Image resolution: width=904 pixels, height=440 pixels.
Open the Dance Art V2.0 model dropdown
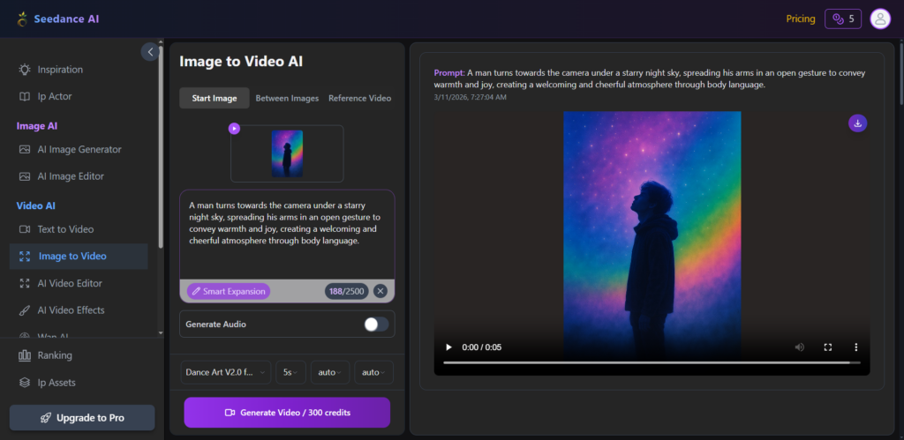(x=226, y=372)
